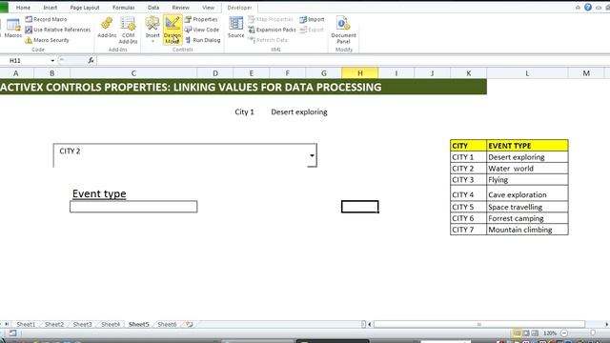The height and width of the screenshot is (343, 610).
Task: Switch to the Home tab
Action: (23, 8)
